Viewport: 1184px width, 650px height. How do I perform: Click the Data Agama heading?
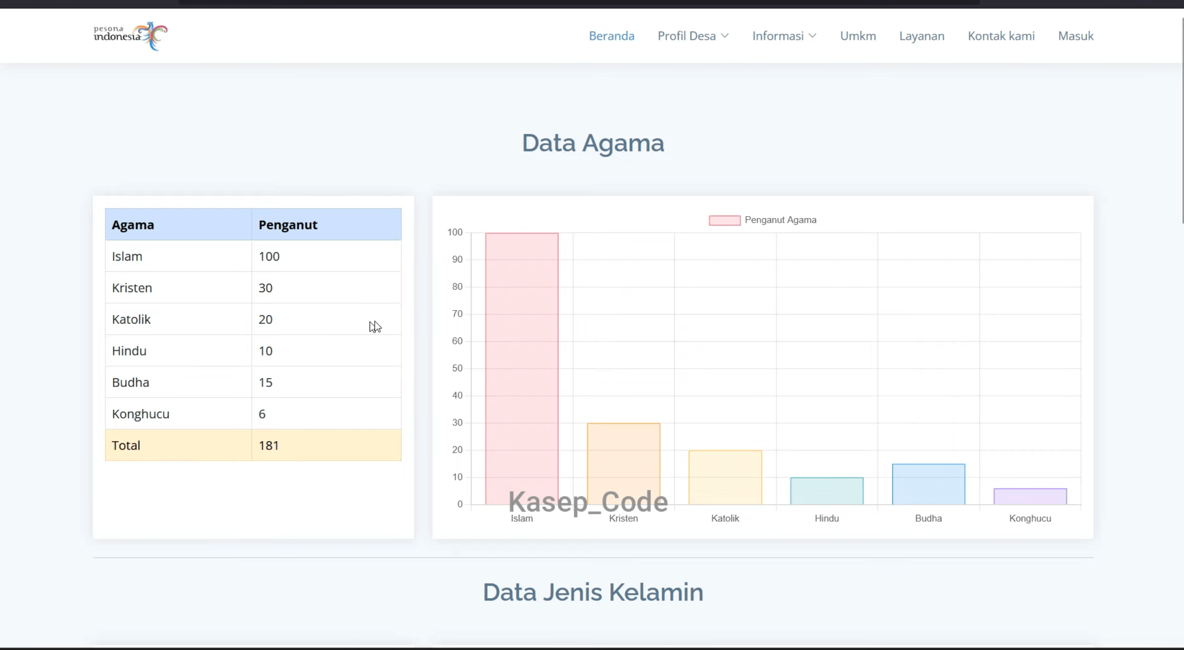593,143
